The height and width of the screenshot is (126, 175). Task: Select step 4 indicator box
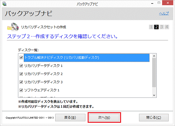point(167,27)
